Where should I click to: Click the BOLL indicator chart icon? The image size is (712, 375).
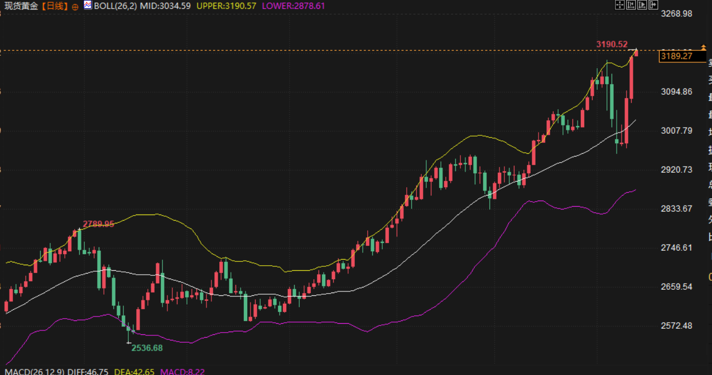(88, 6)
